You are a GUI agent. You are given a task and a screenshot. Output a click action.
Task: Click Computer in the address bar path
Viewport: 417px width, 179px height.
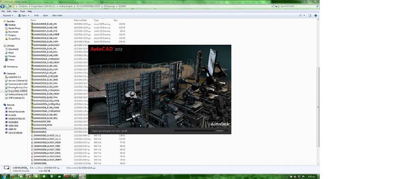point(22,6)
